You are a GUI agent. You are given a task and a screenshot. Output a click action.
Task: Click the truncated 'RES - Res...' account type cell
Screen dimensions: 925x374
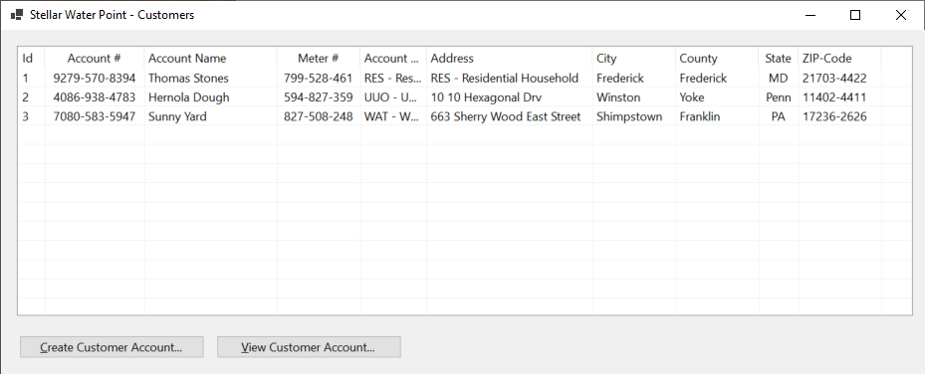coord(393,78)
